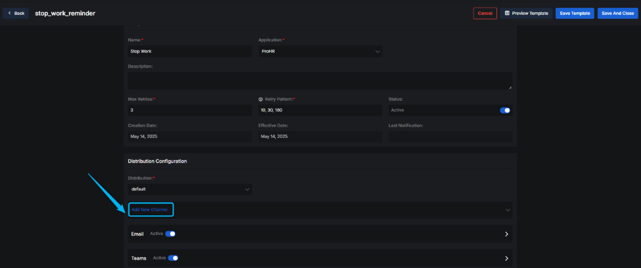Toggle the Status Active switch
Screen dimensions: 641x268
coord(505,110)
